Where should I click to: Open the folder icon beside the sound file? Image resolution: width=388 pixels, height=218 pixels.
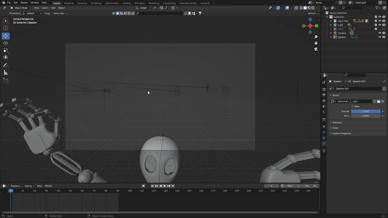pyautogui.click(x=379, y=101)
